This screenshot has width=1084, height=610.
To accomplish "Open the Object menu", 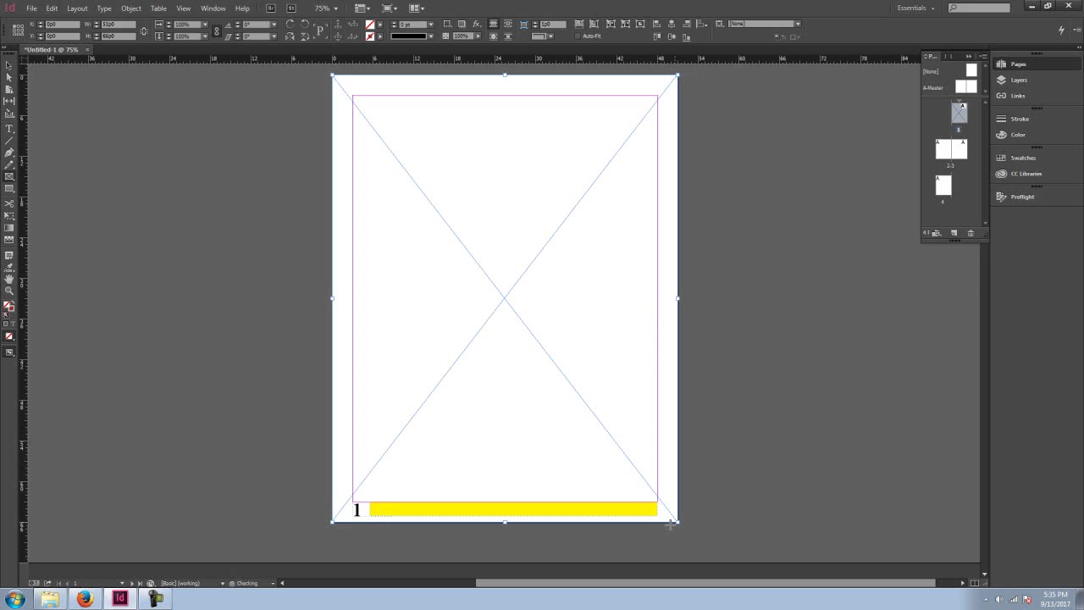I will 131,8.
